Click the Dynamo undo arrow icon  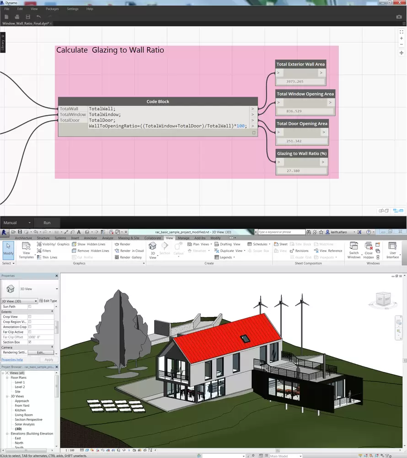click(x=39, y=17)
